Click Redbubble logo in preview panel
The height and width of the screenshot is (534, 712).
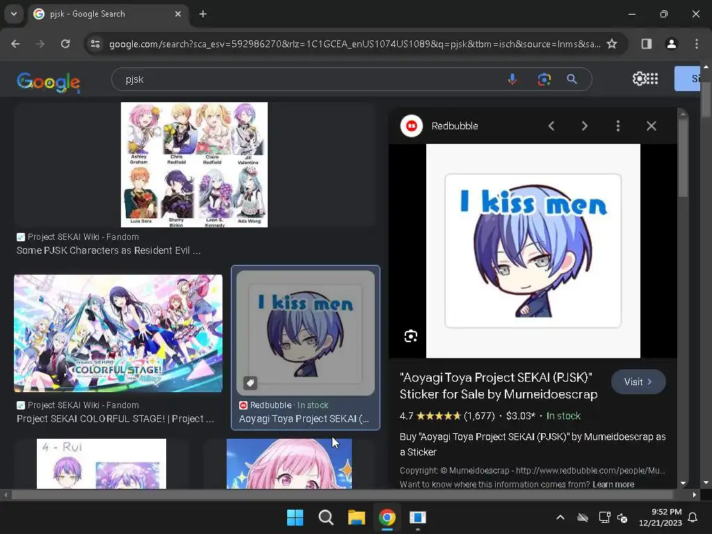click(412, 126)
